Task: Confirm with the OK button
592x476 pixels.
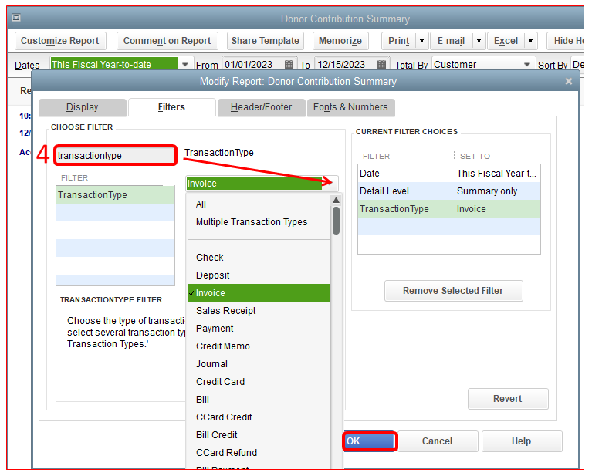Action: (x=370, y=441)
